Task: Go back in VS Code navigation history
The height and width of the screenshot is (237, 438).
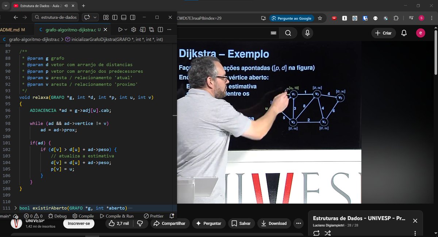Action: pyautogui.click(x=15, y=17)
